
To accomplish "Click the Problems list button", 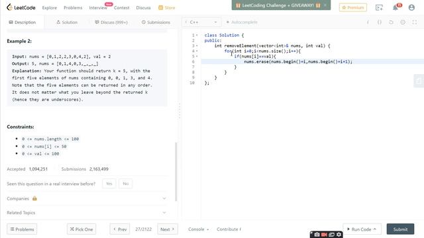I will tap(22, 229).
